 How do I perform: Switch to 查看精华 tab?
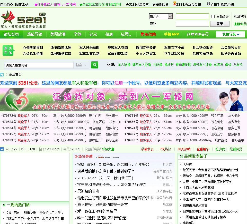click(x=203, y=149)
